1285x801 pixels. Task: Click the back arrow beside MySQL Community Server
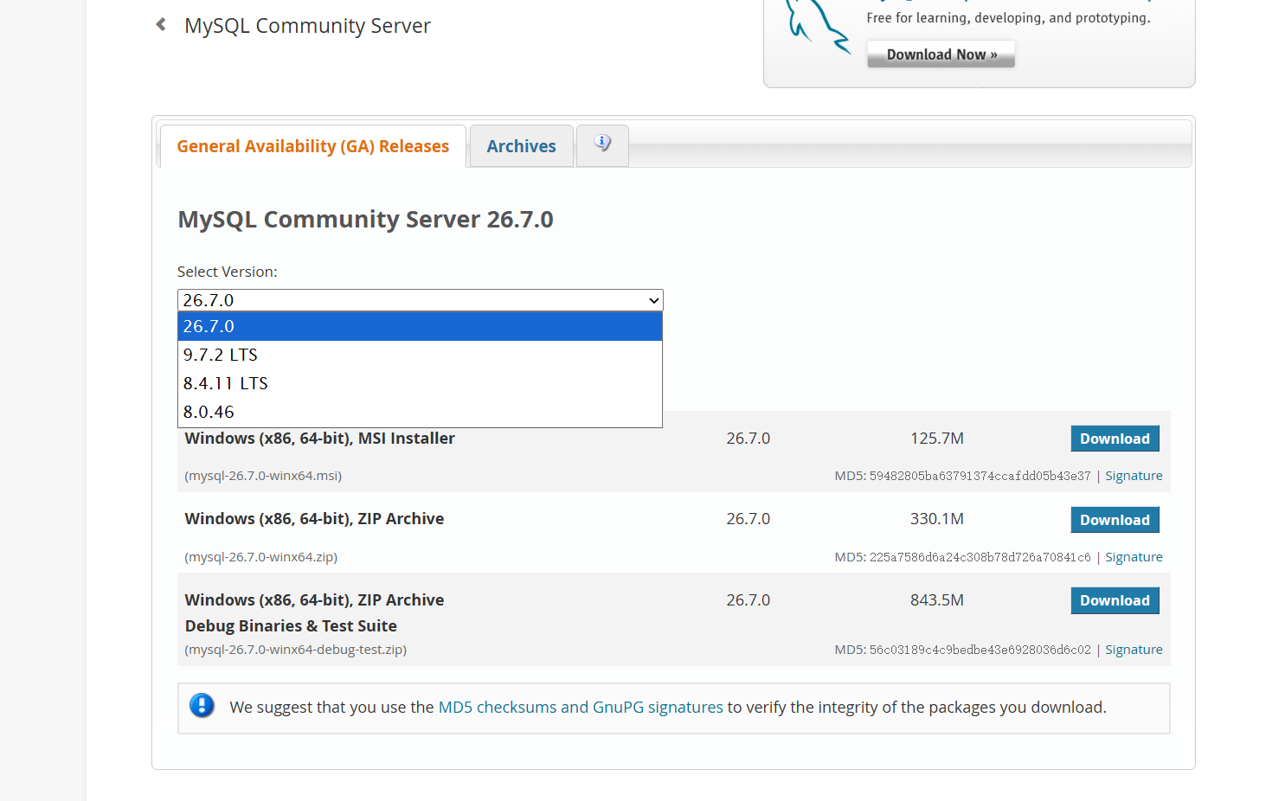[x=161, y=25]
